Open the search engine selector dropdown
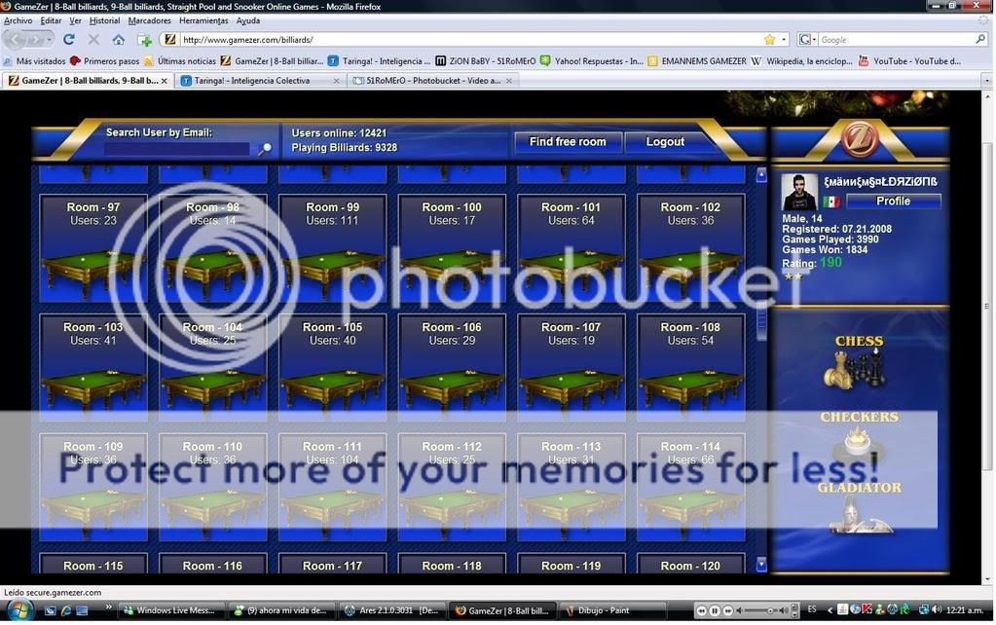Screen dimensions: 996x625 click(x=806, y=39)
